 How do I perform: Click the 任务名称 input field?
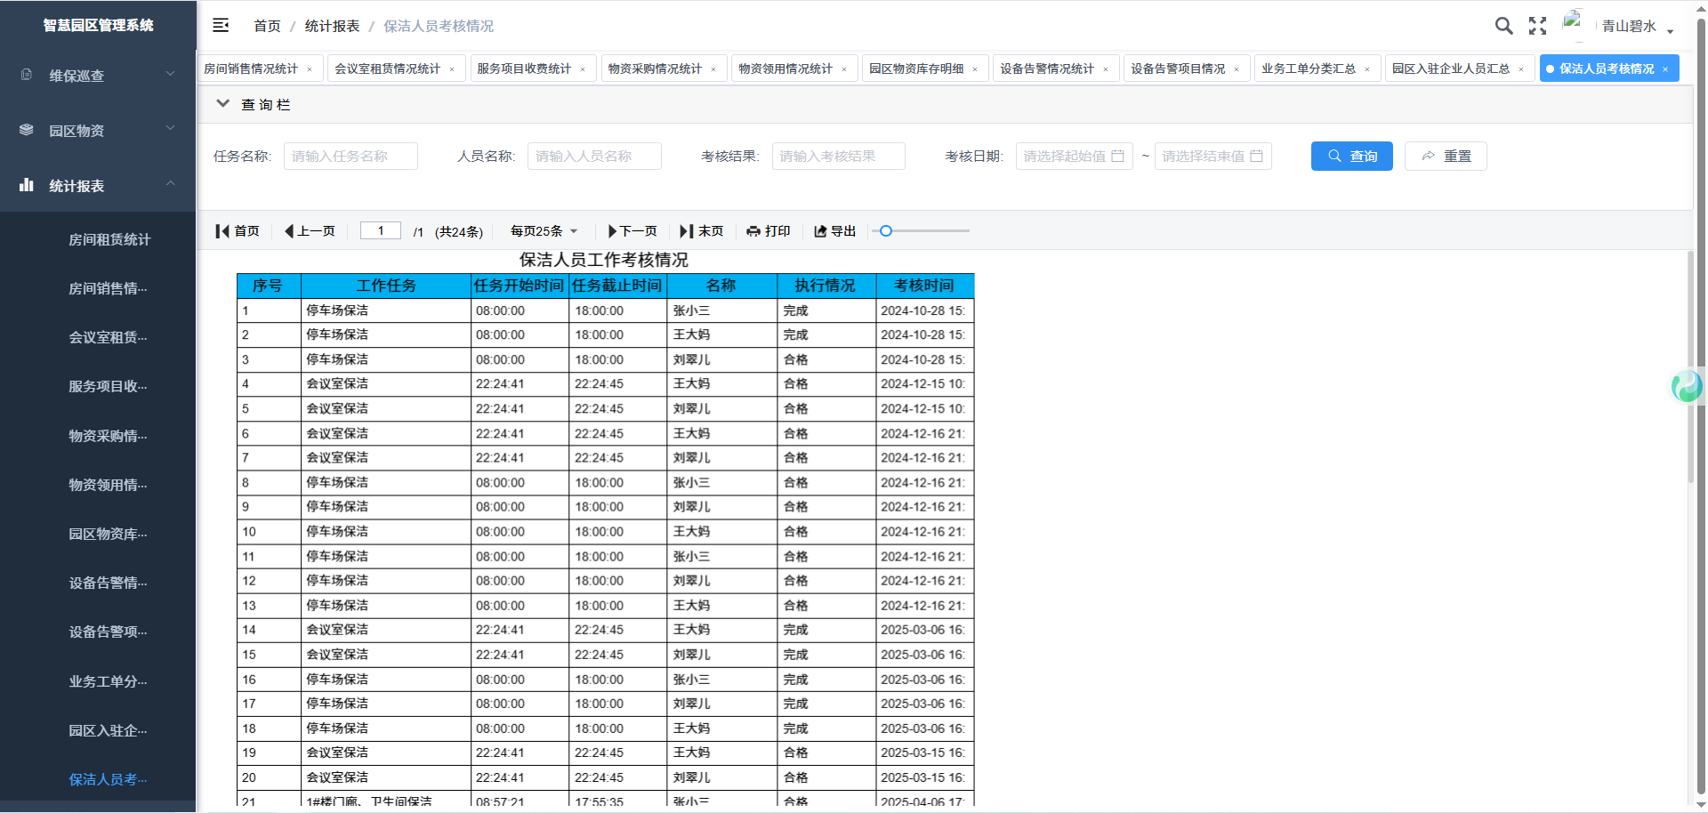350,156
